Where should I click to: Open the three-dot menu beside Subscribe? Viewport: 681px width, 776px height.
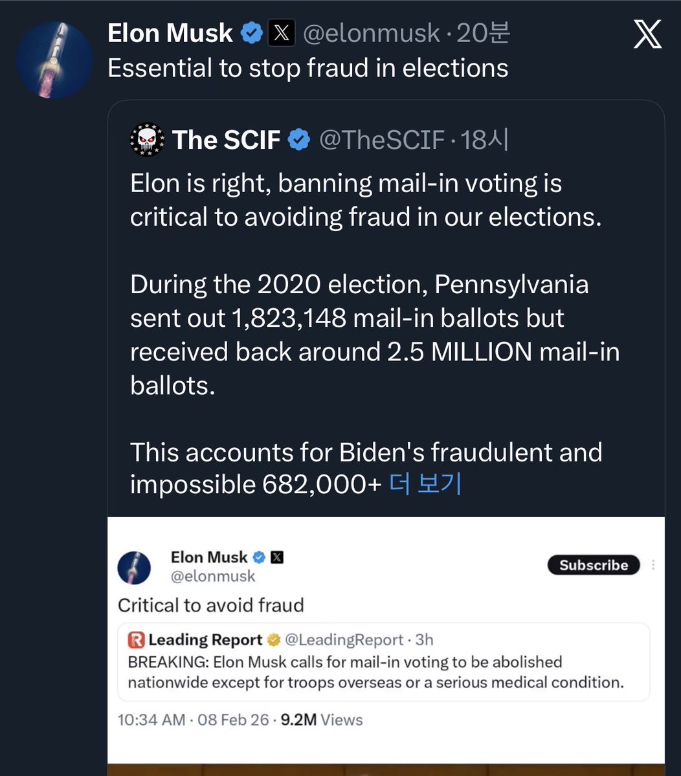(x=653, y=565)
